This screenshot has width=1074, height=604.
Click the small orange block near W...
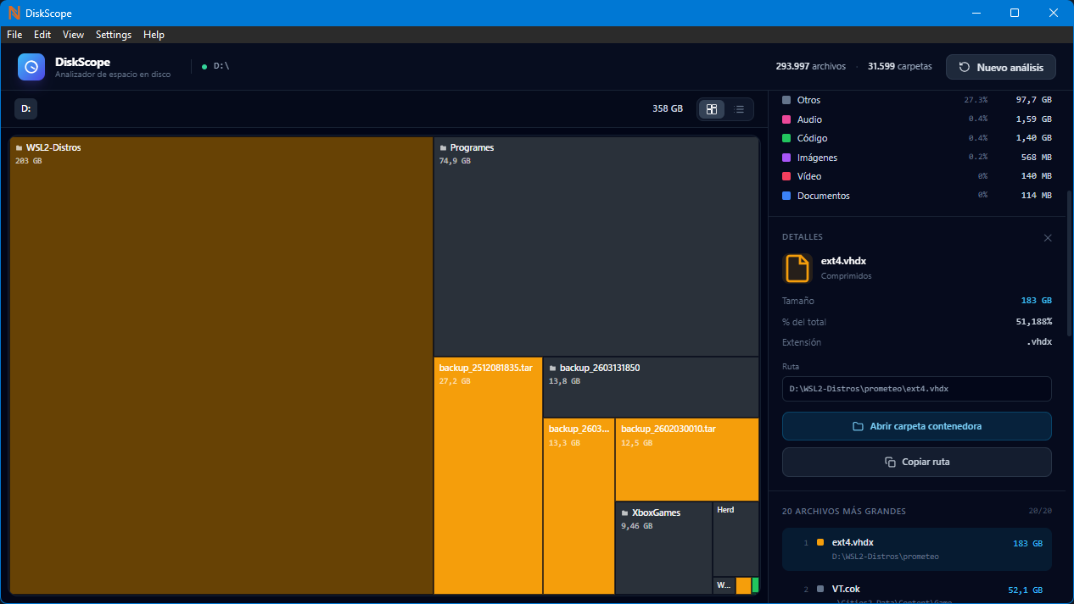click(x=743, y=585)
